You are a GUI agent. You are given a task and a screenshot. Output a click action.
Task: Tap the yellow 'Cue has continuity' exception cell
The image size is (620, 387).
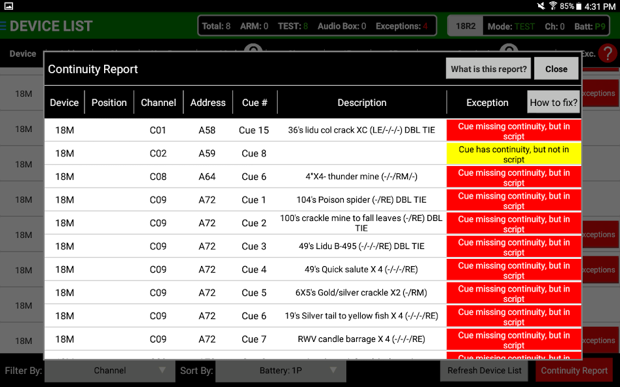click(513, 154)
